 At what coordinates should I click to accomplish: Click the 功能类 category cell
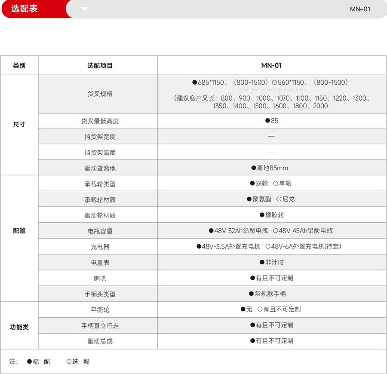pyautogui.click(x=19, y=327)
